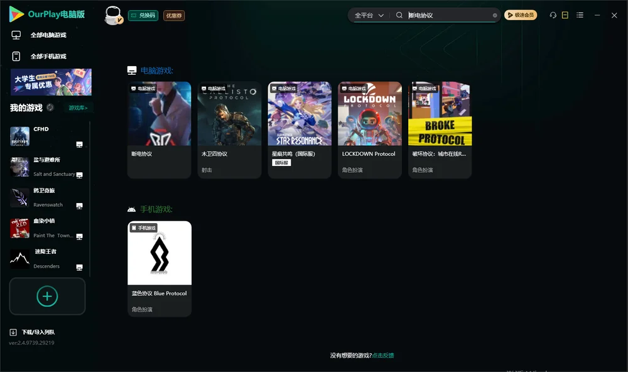Click 角色扮演 genre under 蓝色协议
Screen dimensions: 628x372
[142, 309]
